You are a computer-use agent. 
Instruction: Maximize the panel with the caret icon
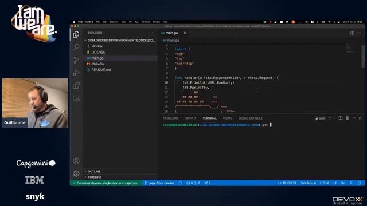click(354, 118)
